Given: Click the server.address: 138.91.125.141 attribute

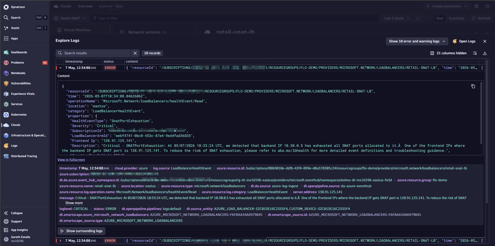Looking at the screenshot, I should (x=318, y=192).
